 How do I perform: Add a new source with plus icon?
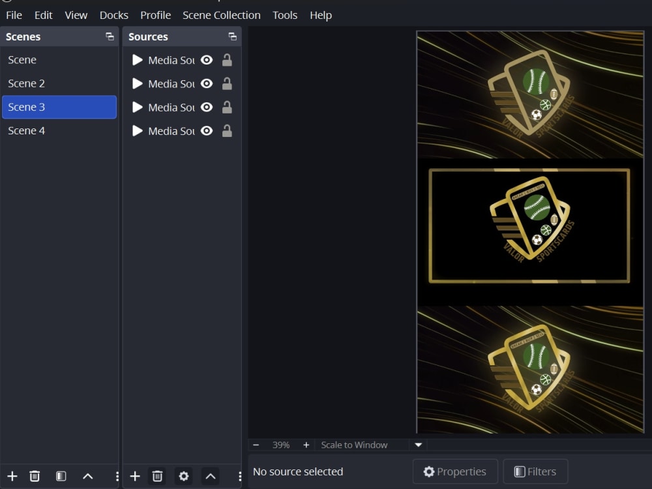135,476
